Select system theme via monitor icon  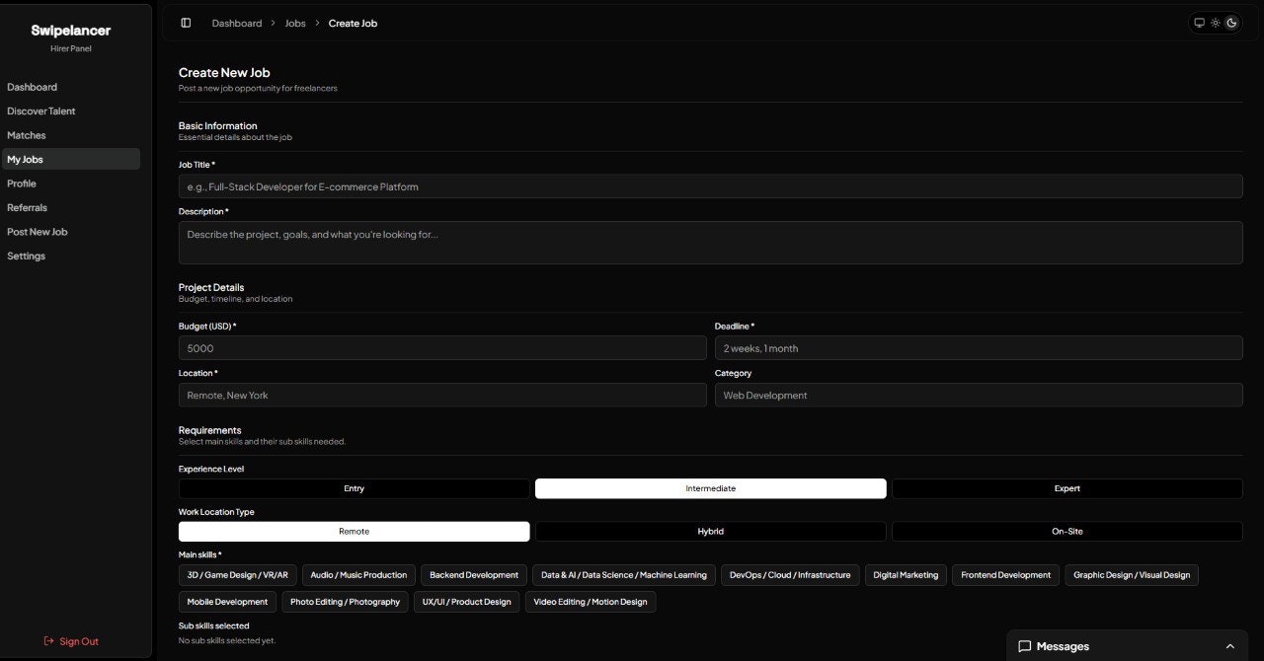1199,22
